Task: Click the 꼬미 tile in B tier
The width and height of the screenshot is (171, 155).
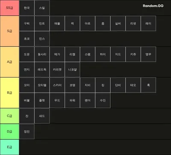Action: click(x=27, y=85)
